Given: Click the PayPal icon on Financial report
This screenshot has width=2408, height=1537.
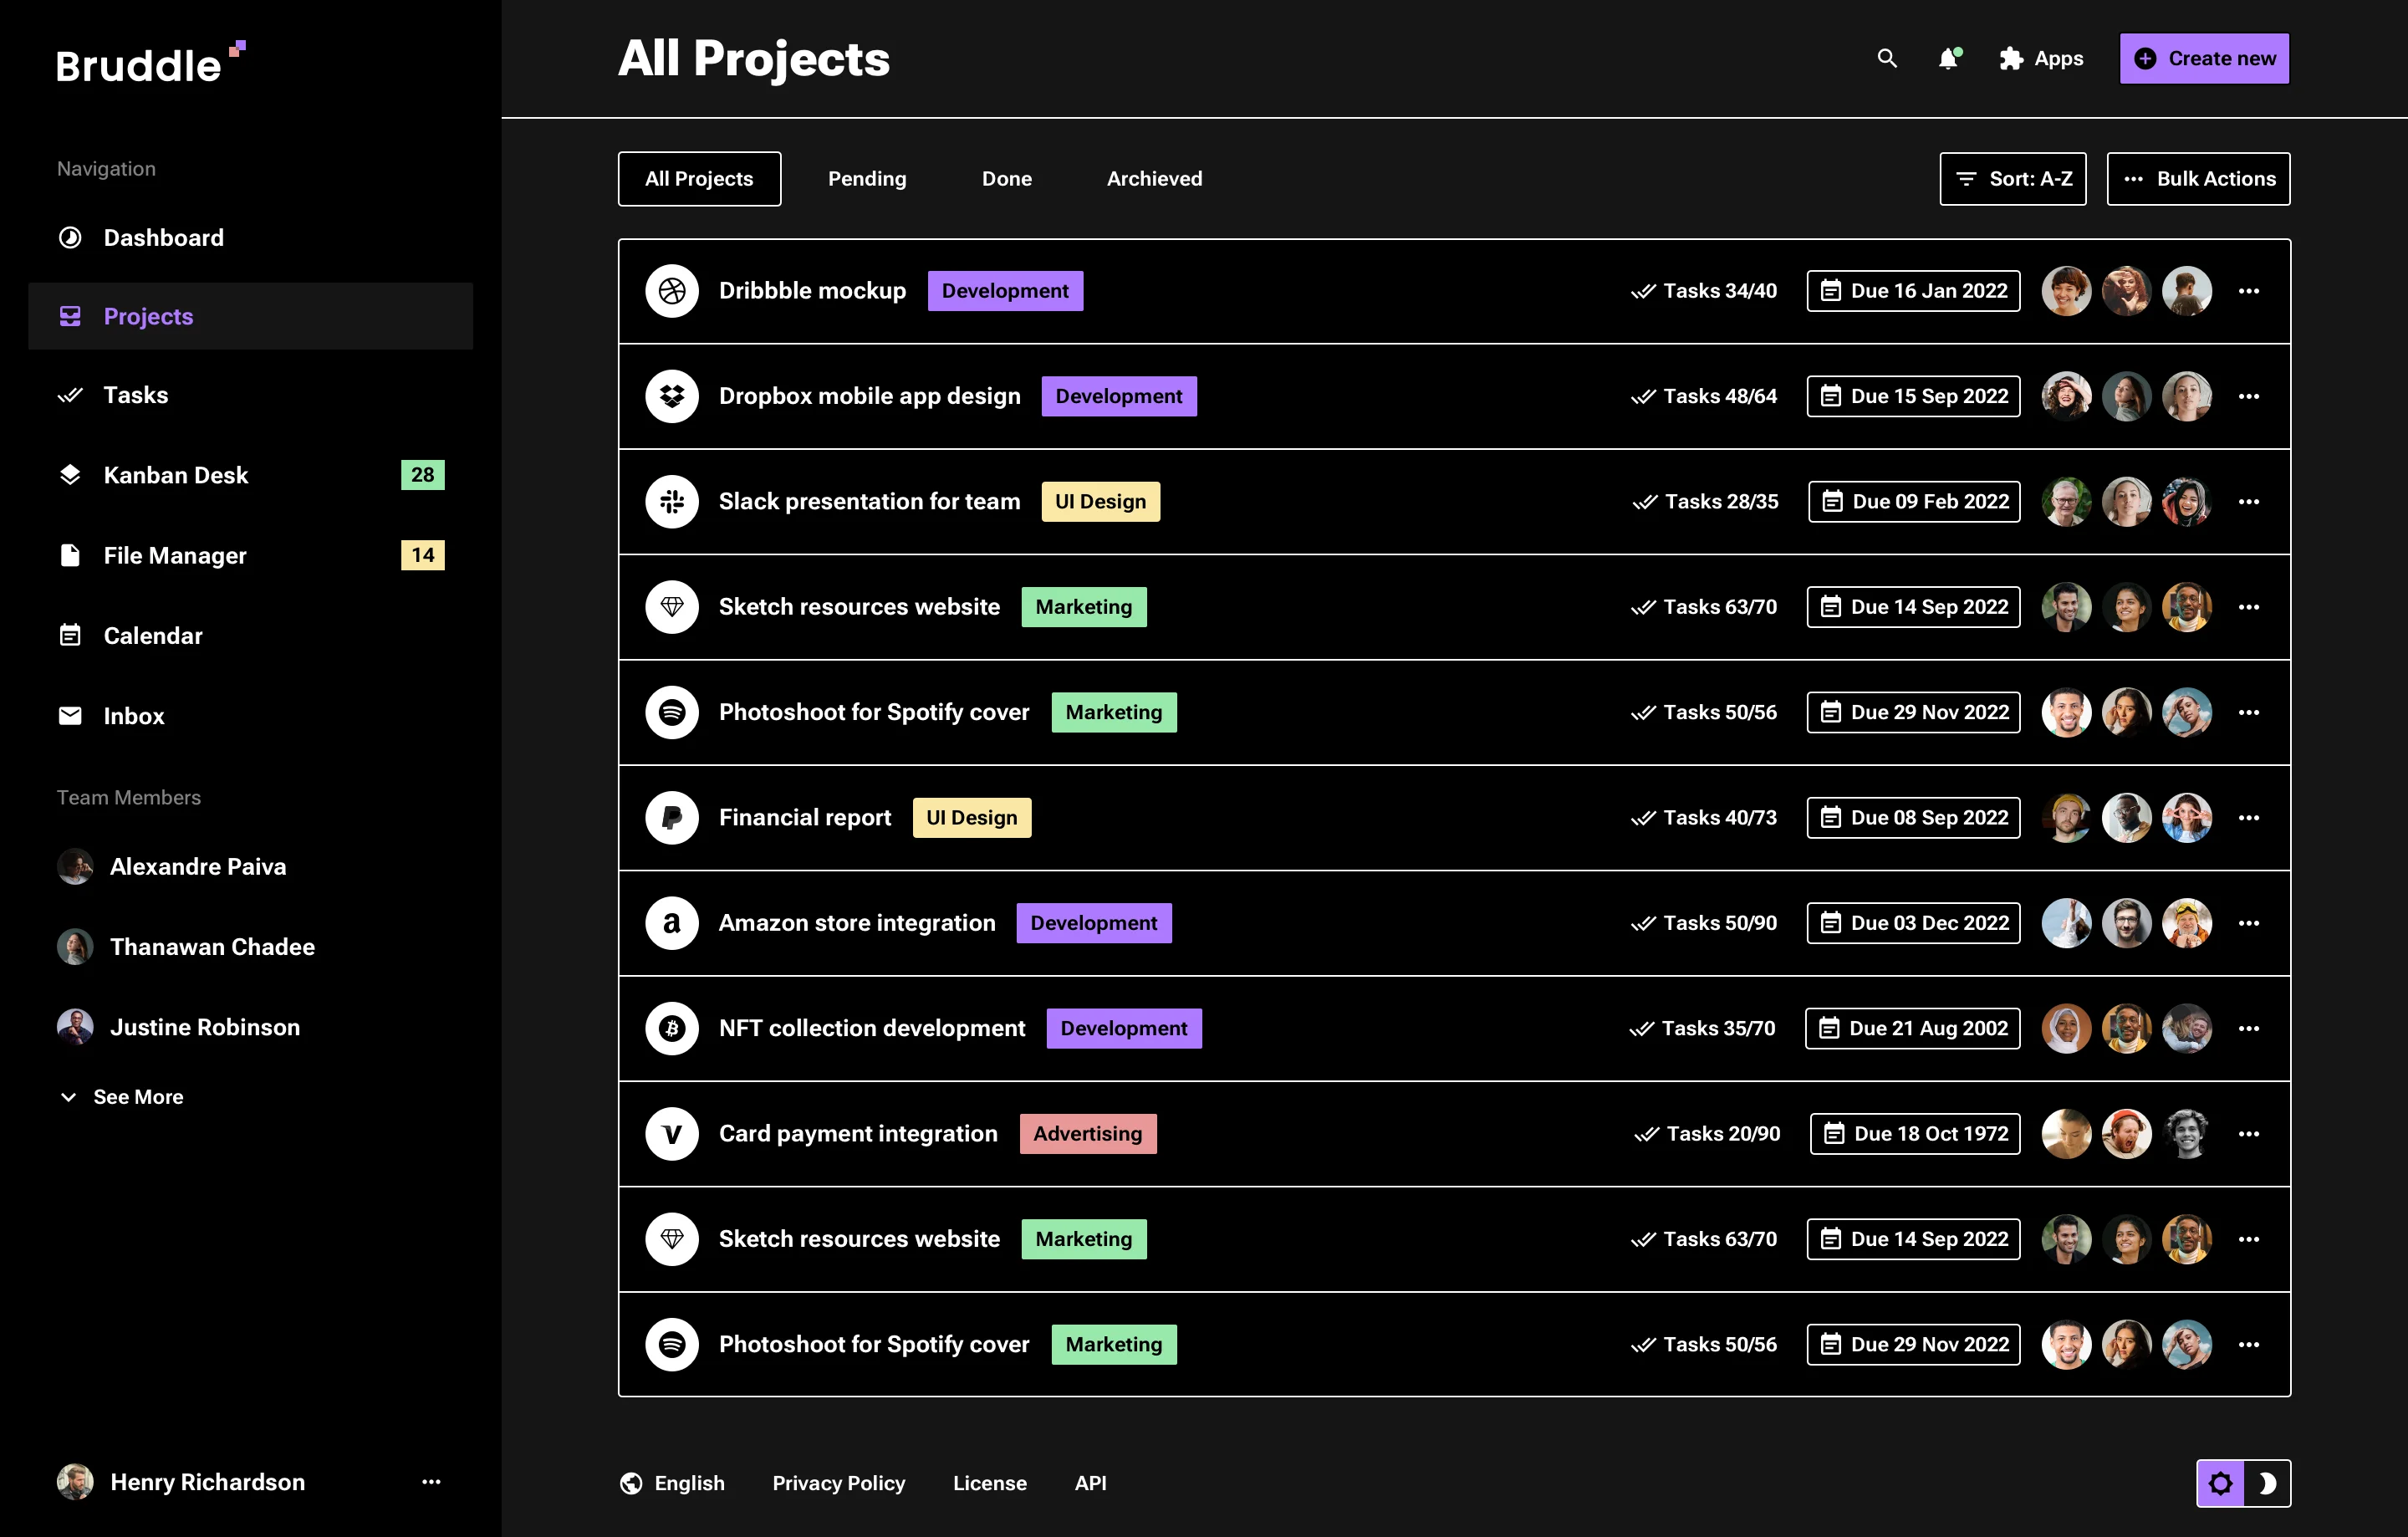Looking at the screenshot, I should point(672,817).
